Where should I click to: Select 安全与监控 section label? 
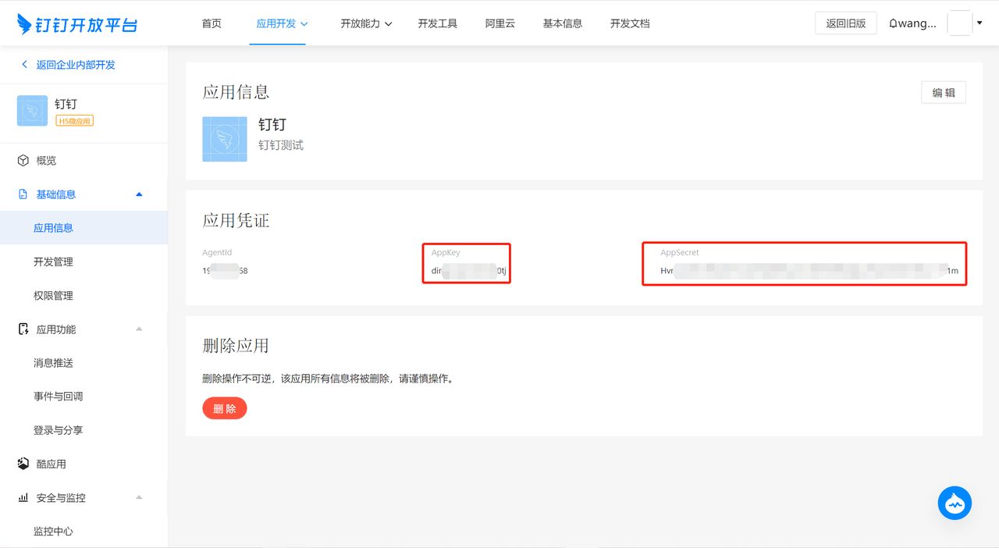(x=61, y=498)
